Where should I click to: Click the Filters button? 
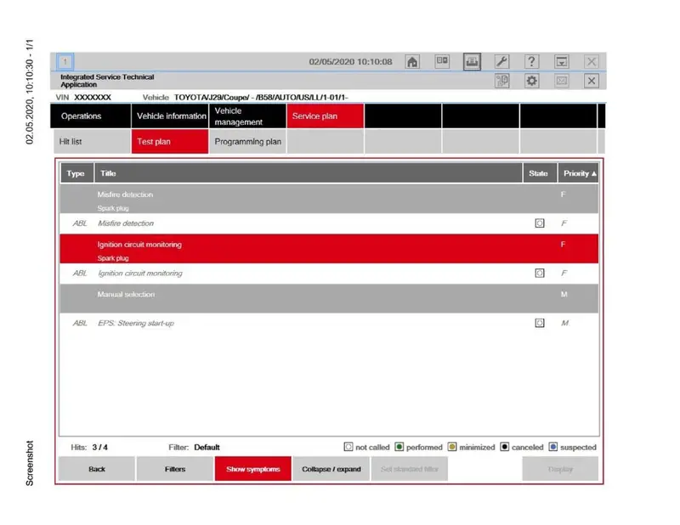pos(175,469)
